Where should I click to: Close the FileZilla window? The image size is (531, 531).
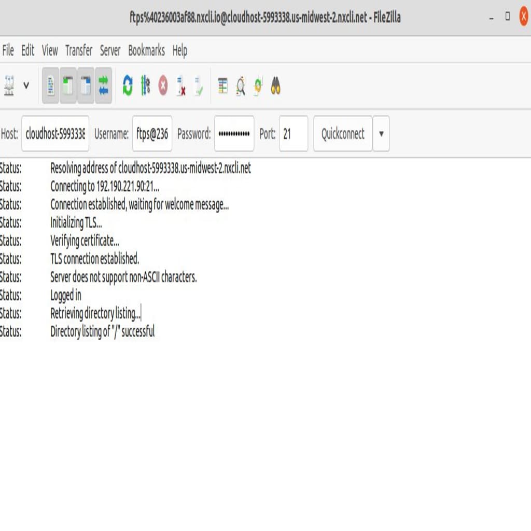524,16
